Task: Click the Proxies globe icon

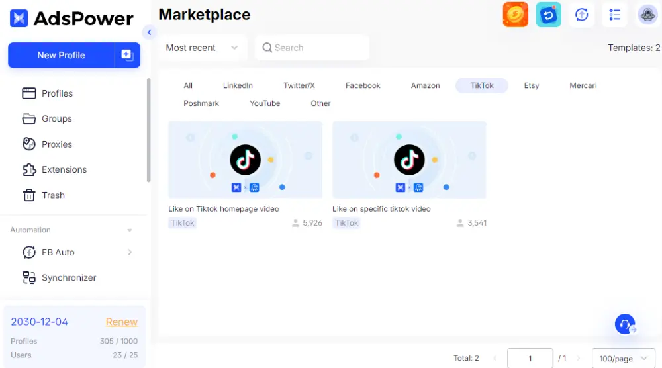Action: point(29,144)
